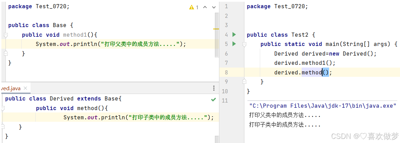The image size is (400, 143).
Task: Collapse method() fold marker in Derived
Action: [x=2, y=108]
